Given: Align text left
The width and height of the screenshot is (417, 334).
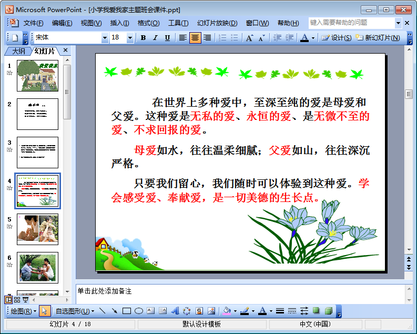Looking at the screenshot, I should point(182,38).
